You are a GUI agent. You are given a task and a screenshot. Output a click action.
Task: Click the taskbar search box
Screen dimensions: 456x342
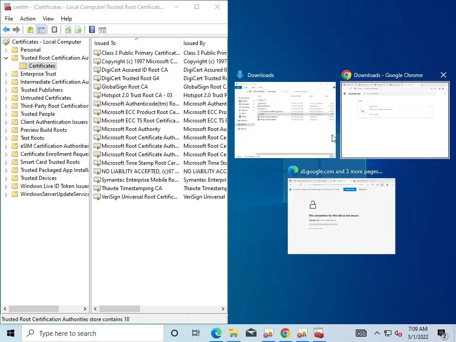(93, 333)
